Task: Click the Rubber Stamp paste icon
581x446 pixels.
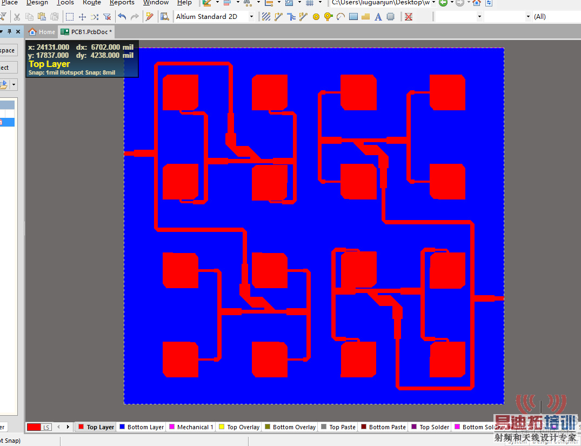Action: point(55,17)
